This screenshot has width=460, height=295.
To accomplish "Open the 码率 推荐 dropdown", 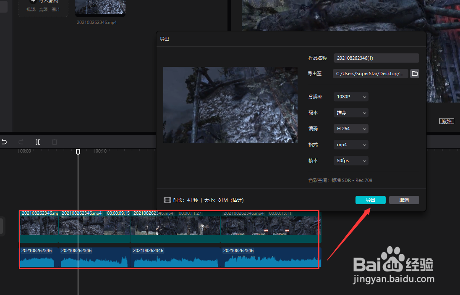I will pos(351,113).
